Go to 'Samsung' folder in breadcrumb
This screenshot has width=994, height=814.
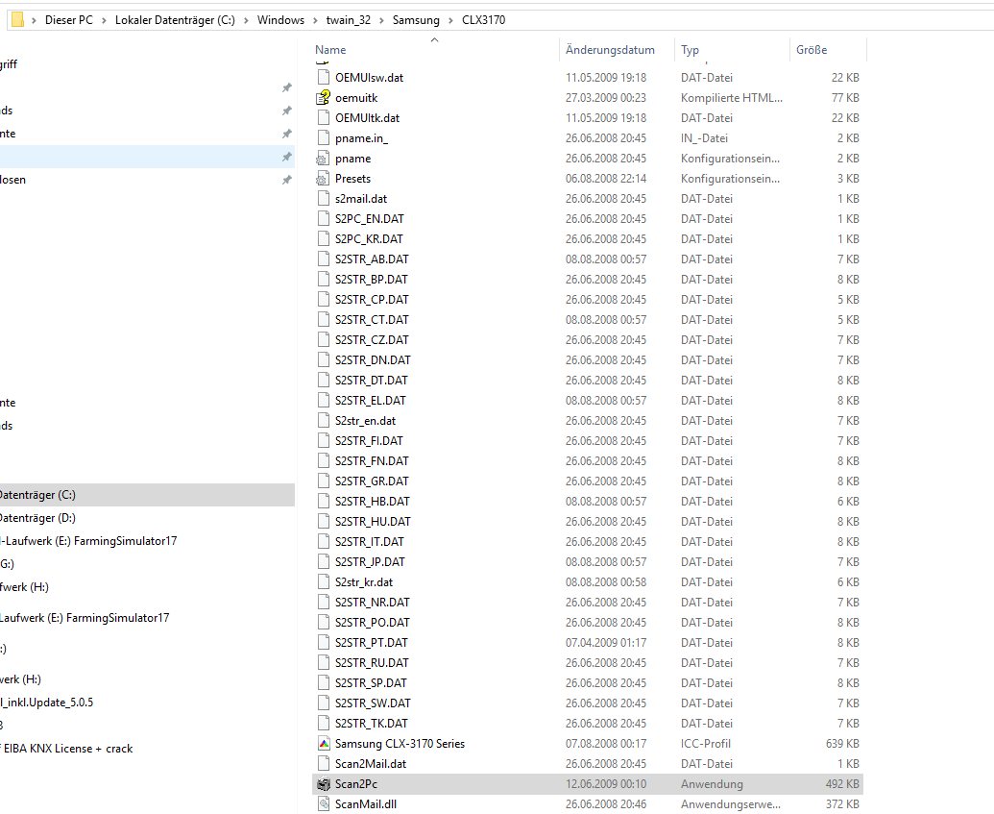click(x=416, y=20)
